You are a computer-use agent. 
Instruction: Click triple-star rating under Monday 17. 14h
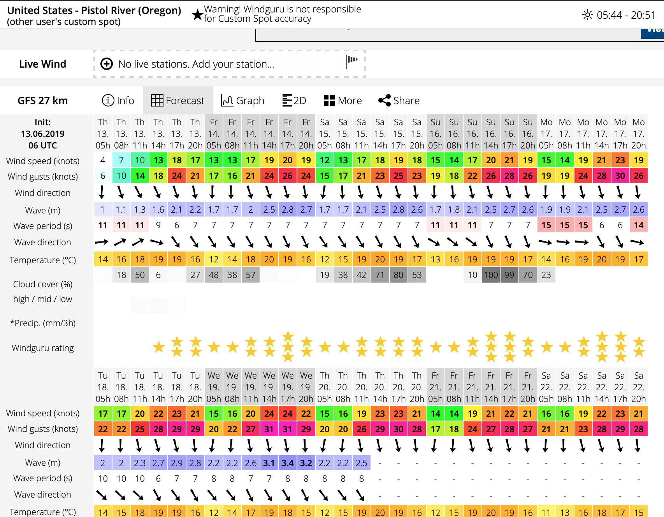click(602, 347)
